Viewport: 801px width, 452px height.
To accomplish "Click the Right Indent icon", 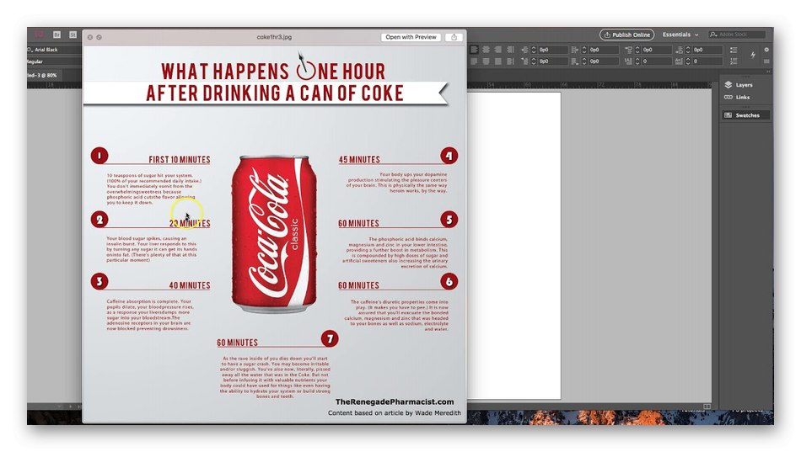I will click(x=575, y=50).
